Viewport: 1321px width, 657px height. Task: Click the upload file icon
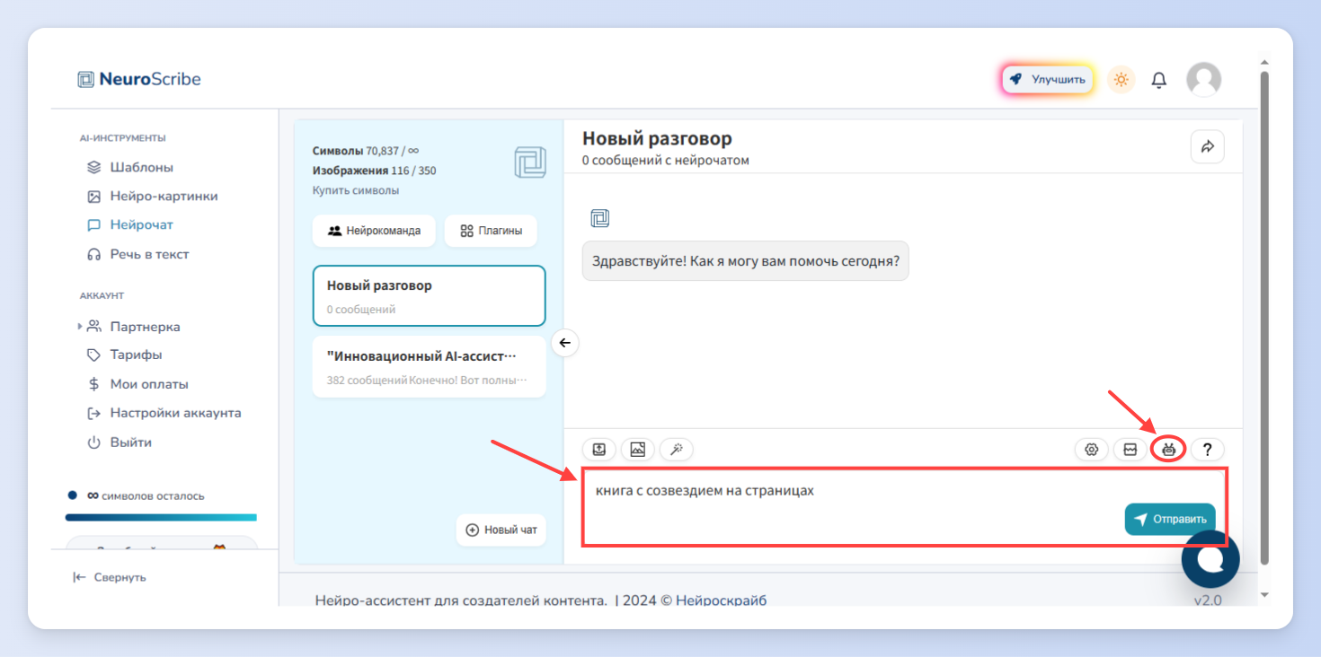point(599,450)
